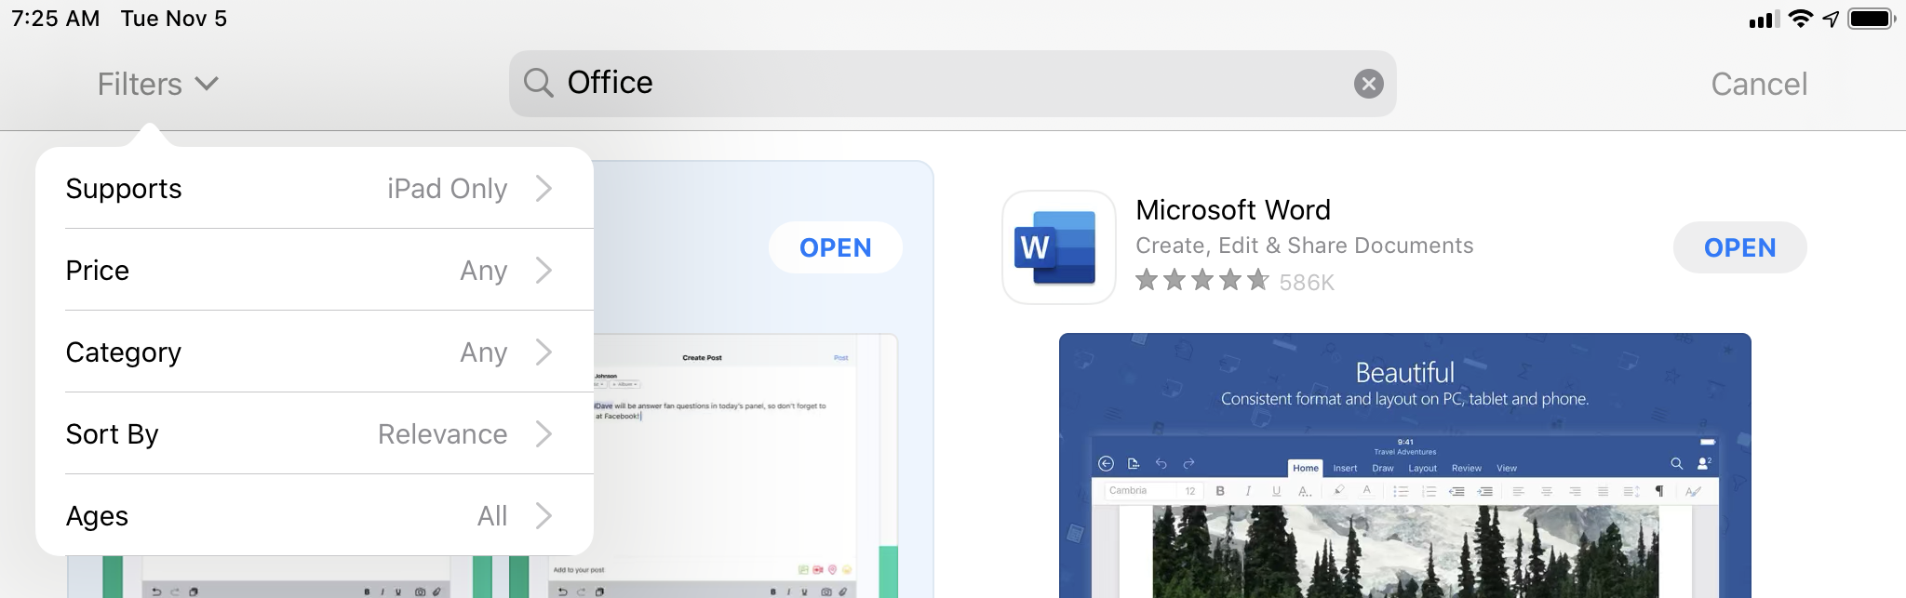Open the Category filter row

[x=315, y=352]
